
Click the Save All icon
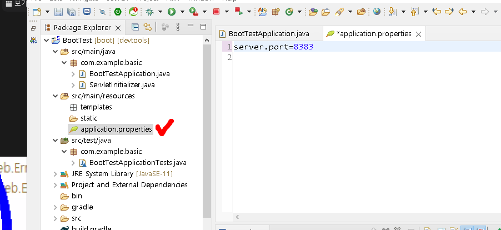coord(71,12)
